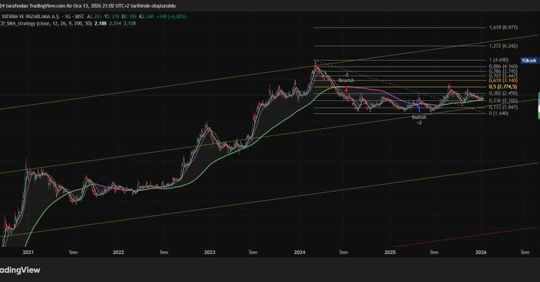
Task: Click the 0,382 (2.450) Fibonacci label
Action: point(503,94)
